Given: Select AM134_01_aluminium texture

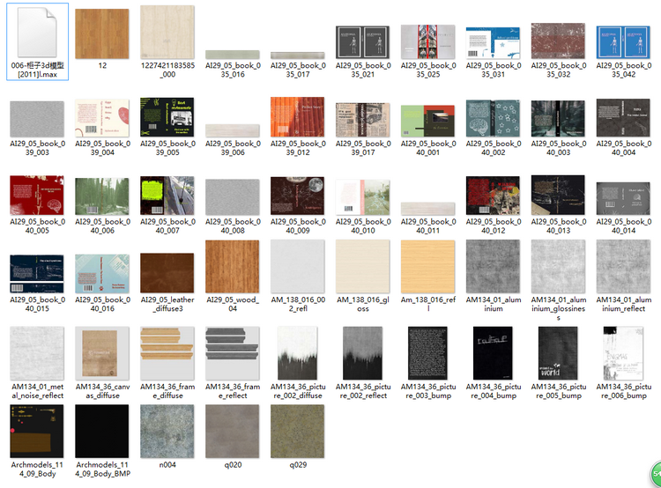Looking at the screenshot, I should (x=493, y=266).
